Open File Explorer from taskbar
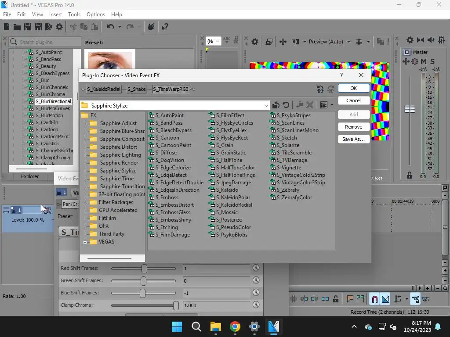Viewport: 450px width, 337px height. click(215, 326)
